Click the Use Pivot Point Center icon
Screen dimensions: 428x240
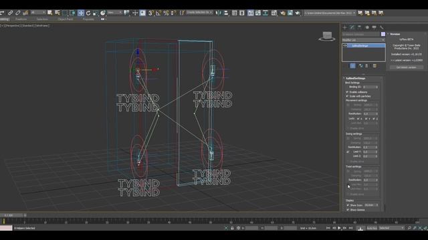126,13
